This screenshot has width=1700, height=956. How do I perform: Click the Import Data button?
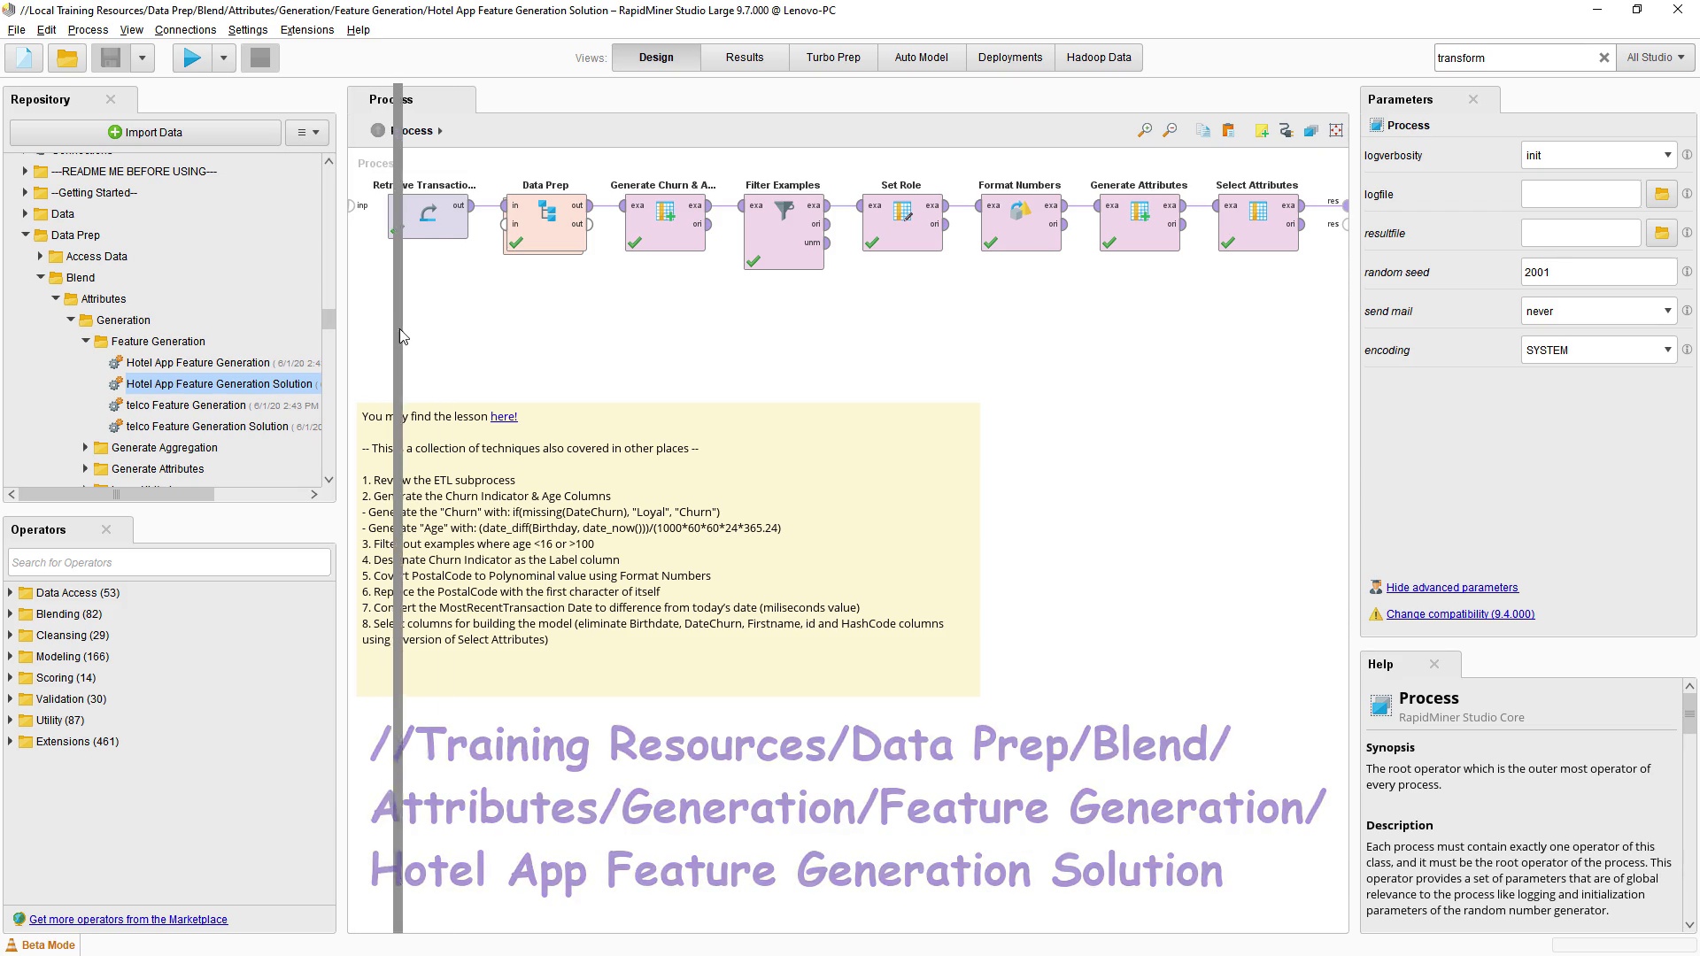tap(145, 133)
